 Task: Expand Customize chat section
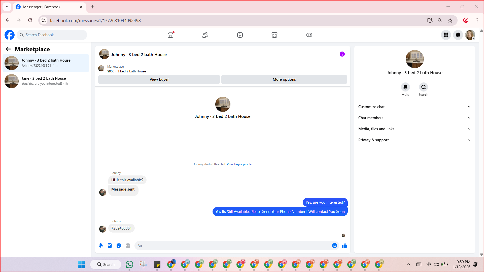[x=414, y=107]
